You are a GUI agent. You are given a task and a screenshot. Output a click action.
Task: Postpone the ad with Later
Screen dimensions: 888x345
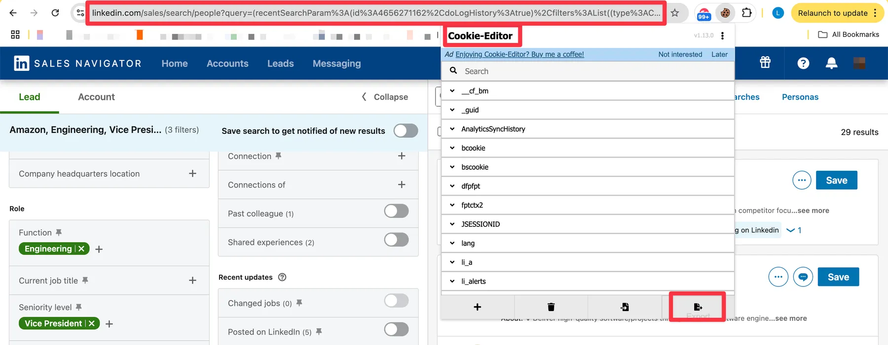[x=719, y=54]
